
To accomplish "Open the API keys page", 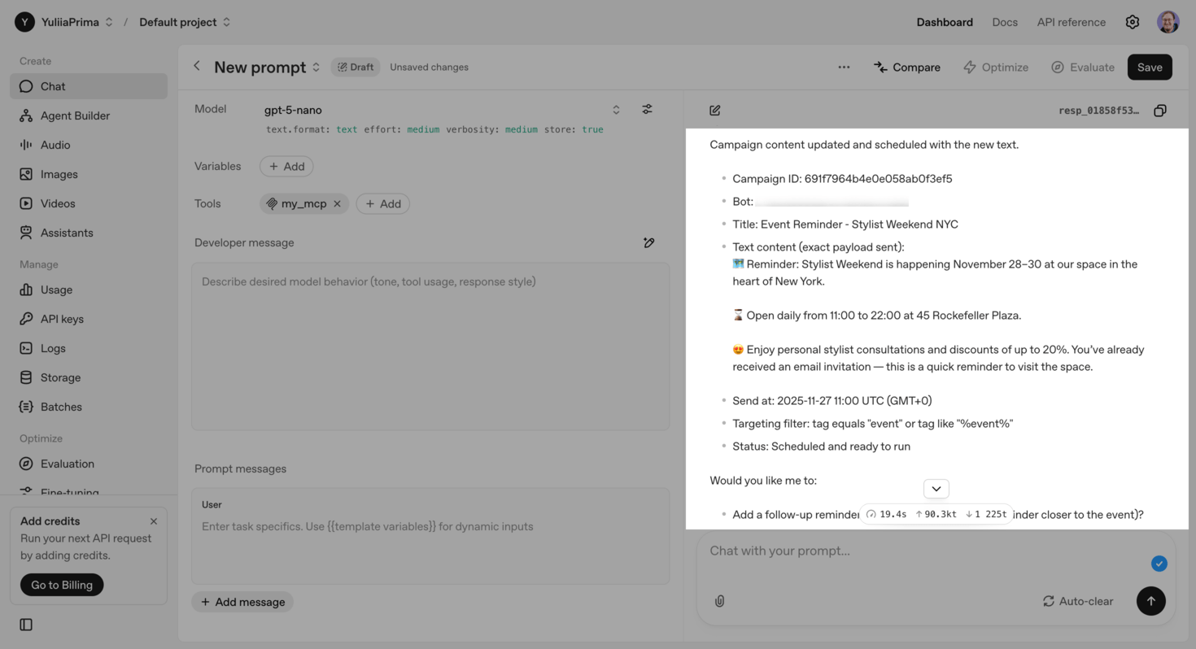I will tap(62, 319).
